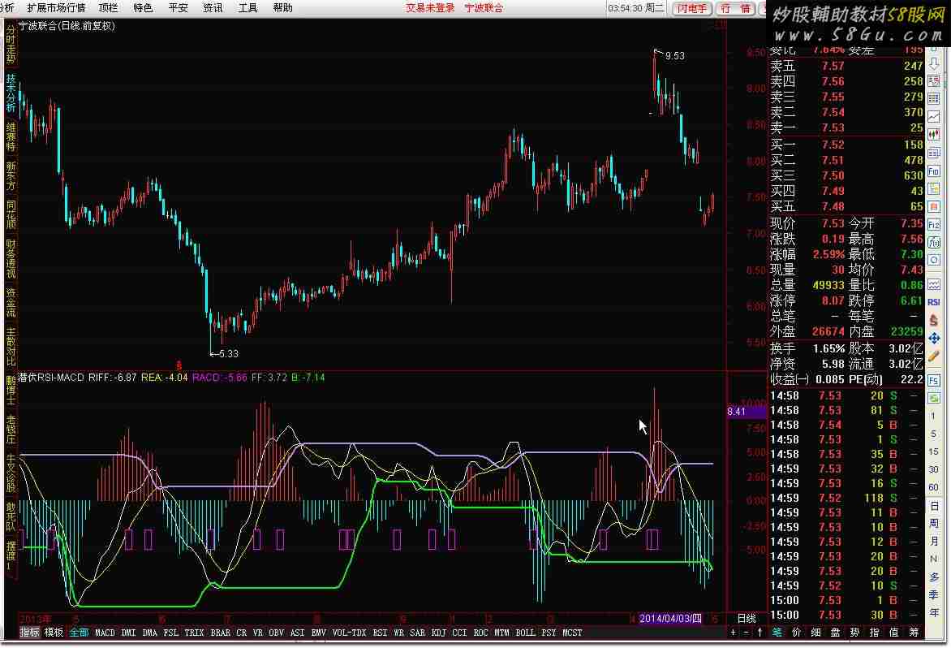Viewport: 951px width, 648px height.
Task: Select the 模板 tab at bottom
Action: coord(54,633)
